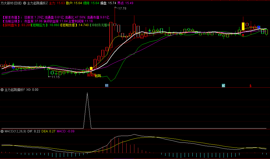This screenshot has height=159, width=270.
Task: Click the green down arrow near 17.78 peak
Action: point(150,31)
